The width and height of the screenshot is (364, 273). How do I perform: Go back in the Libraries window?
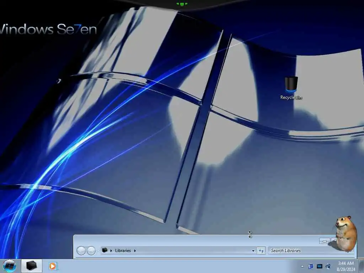point(81,251)
